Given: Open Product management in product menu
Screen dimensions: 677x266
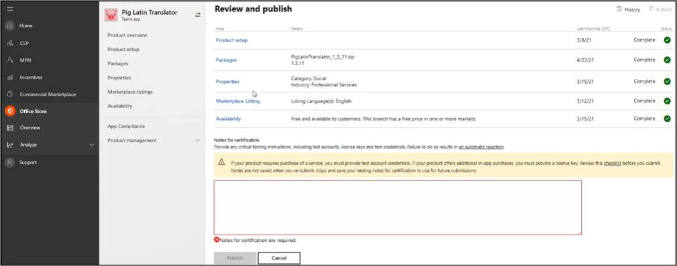Looking at the screenshot, I should tap(132, 140).
